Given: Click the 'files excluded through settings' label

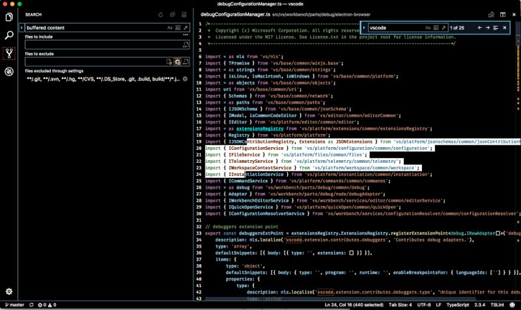Looking at the screenshot, I should click(x=54, y=71).
